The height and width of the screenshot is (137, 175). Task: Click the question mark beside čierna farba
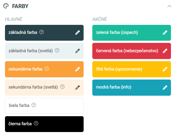pos(36,123)
